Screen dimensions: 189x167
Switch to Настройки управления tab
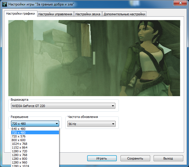[x=55, y=14]
